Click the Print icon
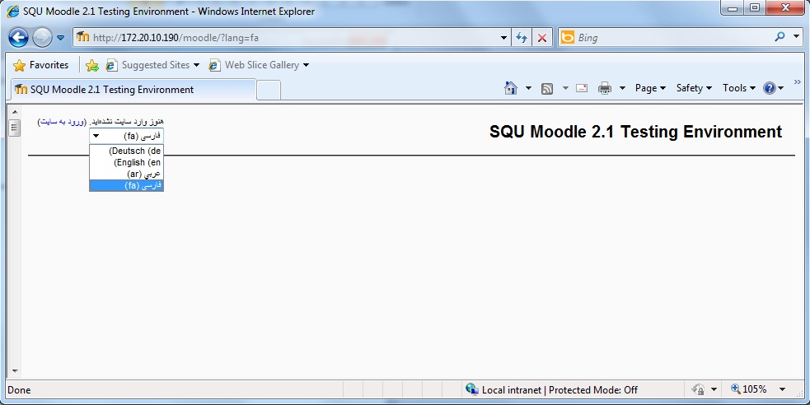 (x=604, y=89)
